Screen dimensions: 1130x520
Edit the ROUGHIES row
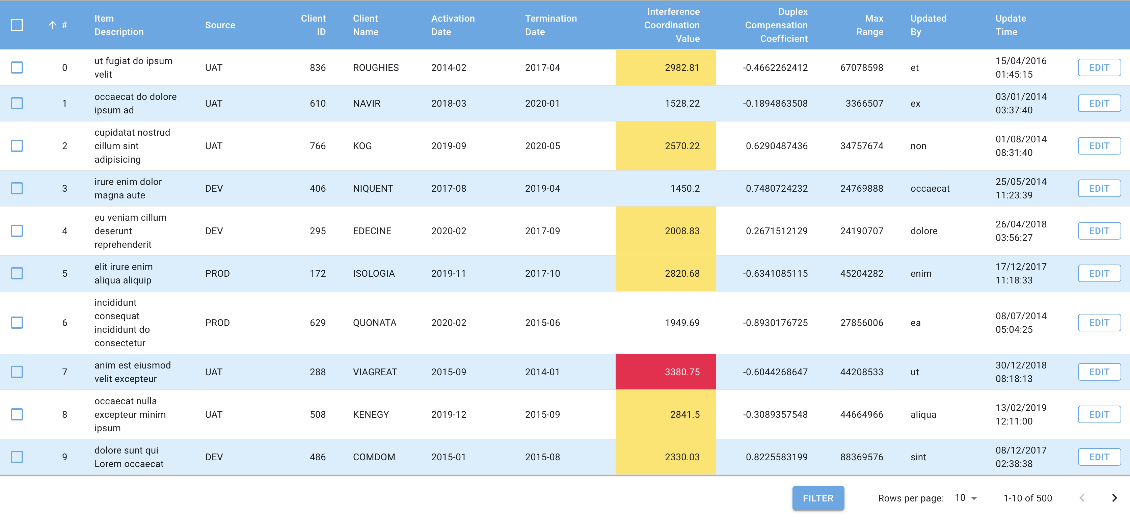click(1099, 67)
